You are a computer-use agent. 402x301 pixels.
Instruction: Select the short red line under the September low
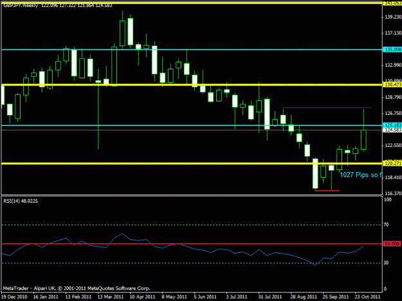[327, 191]
